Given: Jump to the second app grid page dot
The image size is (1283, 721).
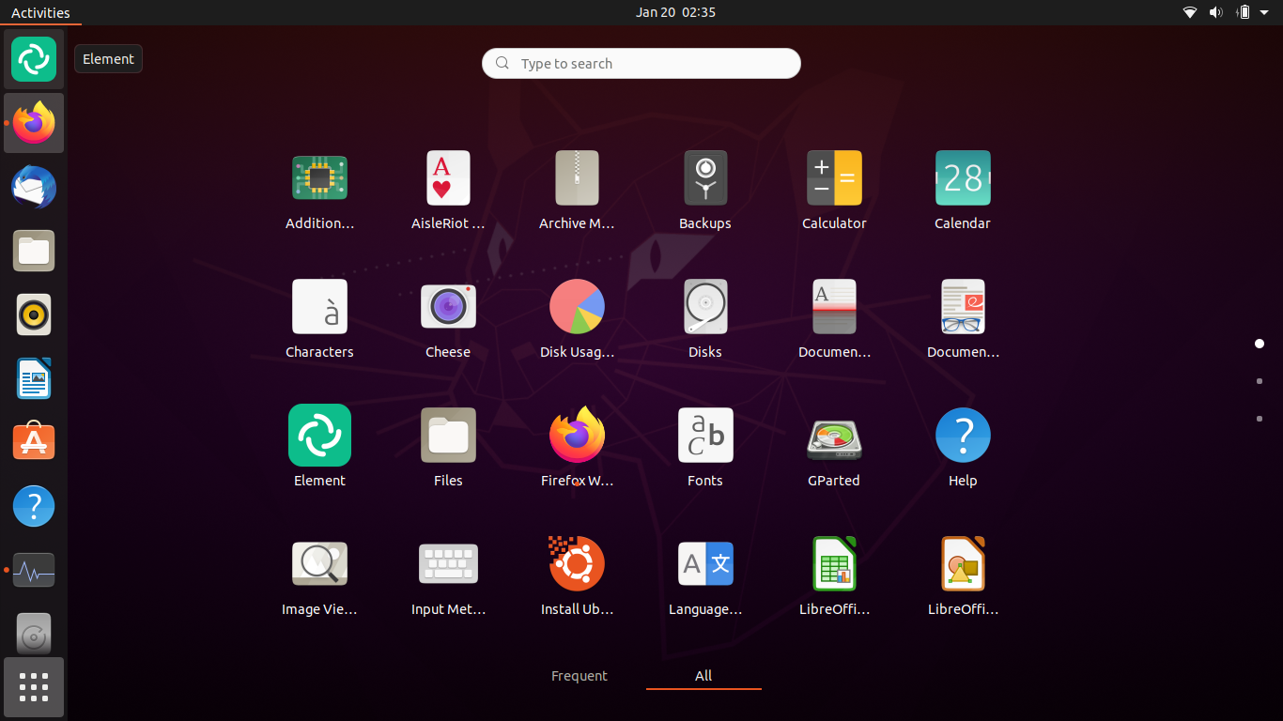Looking at the screenshot, I should point(1260,381).
